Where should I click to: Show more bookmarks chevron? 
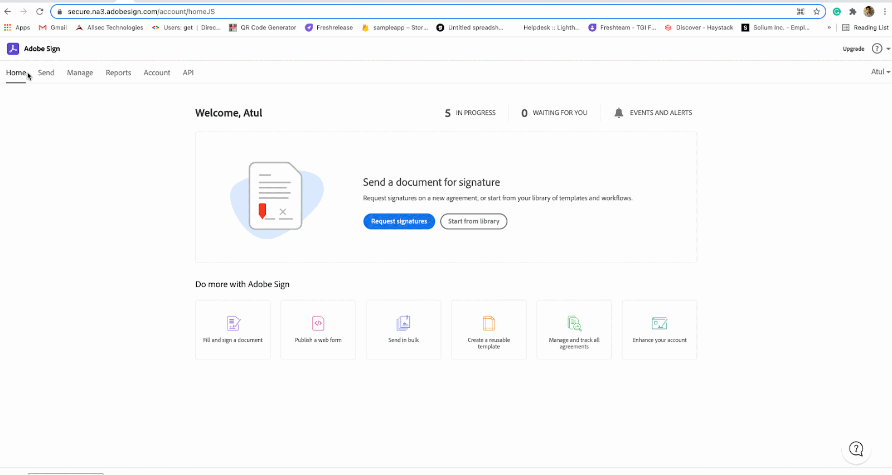(x=829, y=27)
